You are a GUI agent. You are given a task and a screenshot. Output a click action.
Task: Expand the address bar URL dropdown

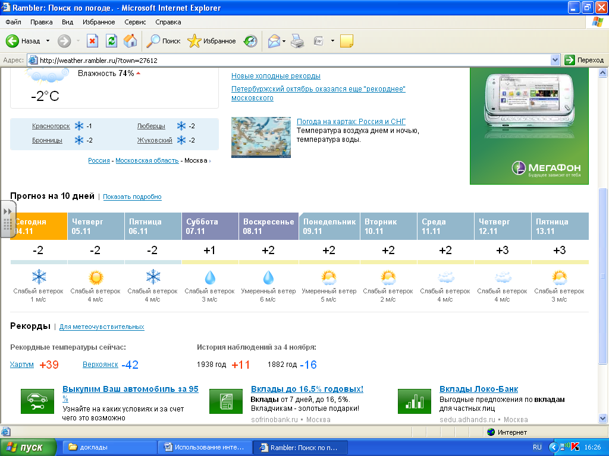click(555, 60)
